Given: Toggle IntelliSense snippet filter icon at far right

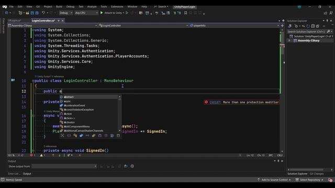Looking at the screenshot, I should pos(118,136).
